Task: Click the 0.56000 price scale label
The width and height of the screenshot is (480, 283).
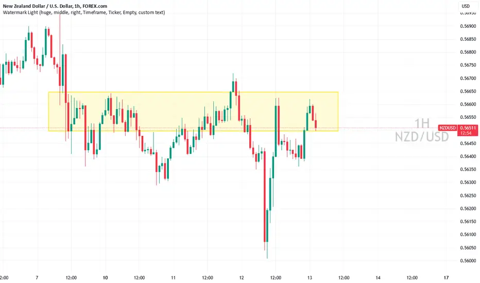Action: [468, 261]
